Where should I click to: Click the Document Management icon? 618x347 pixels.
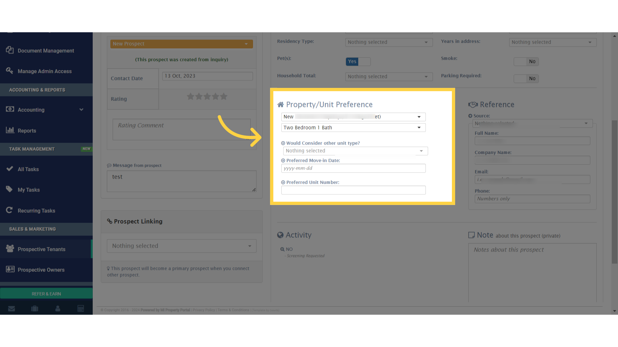10,50
